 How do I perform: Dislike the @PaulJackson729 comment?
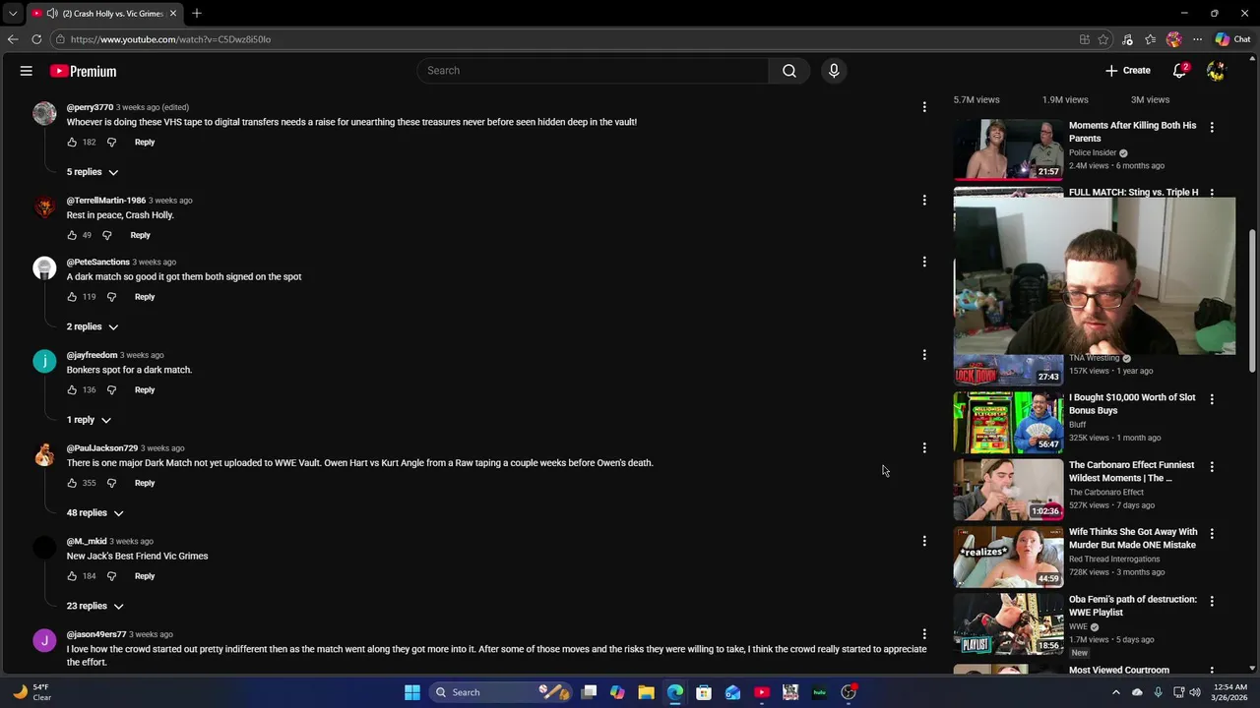pos(111,483)
